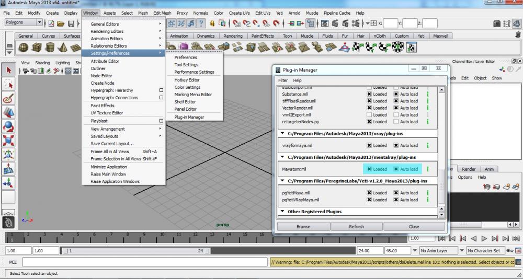
Task: Click frame 12 on the time slider
Action: tap(195, 237)
